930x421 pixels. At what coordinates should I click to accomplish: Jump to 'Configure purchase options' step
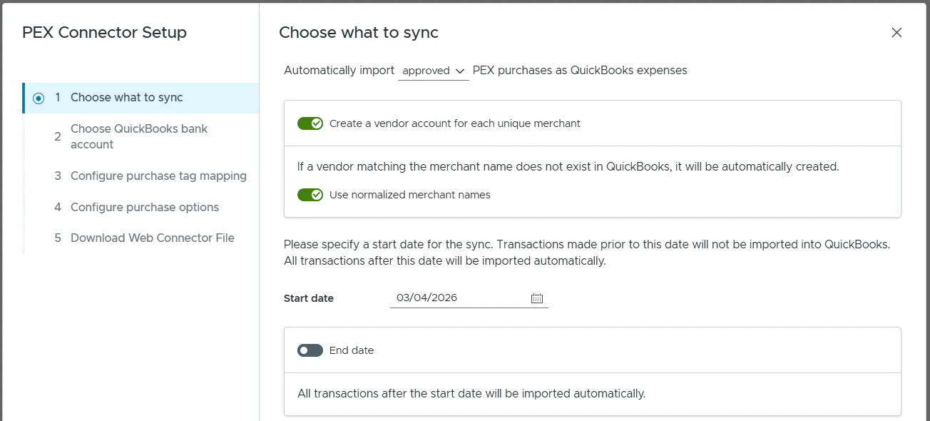145,207
